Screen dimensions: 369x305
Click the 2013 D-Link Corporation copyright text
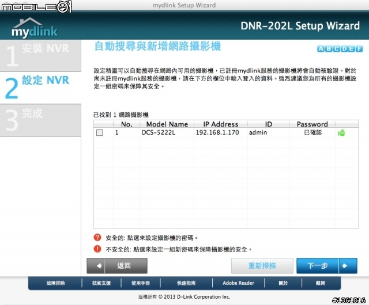(184, 297)
